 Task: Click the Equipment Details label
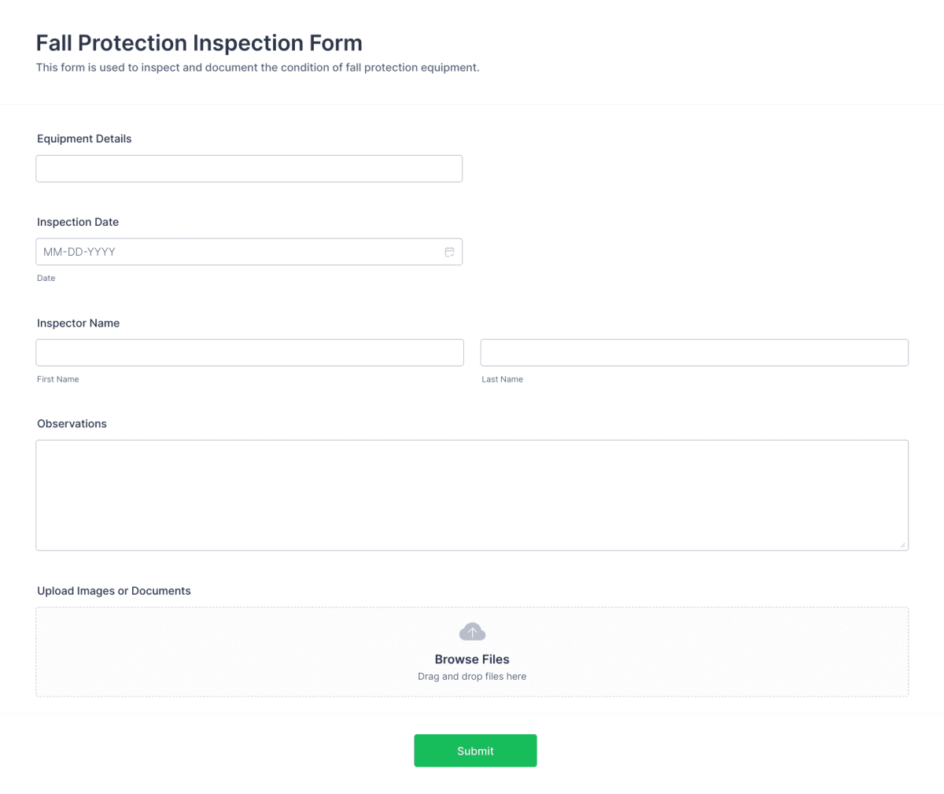[x=84, y=138]
